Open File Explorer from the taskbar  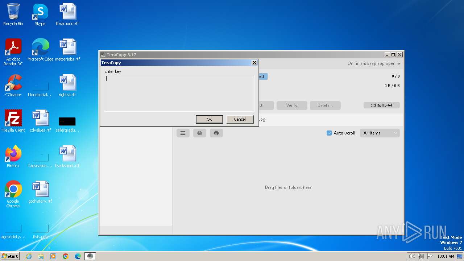click(41, 256)
